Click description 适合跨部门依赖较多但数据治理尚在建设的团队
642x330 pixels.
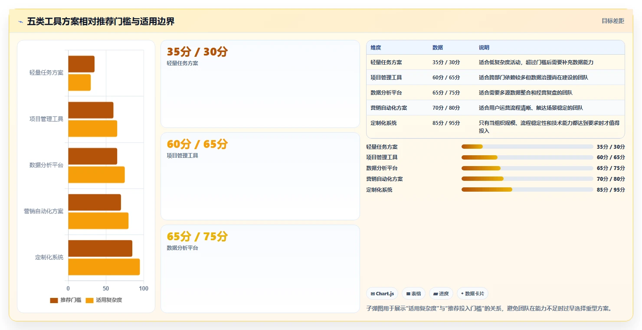(x=534, y=78)
